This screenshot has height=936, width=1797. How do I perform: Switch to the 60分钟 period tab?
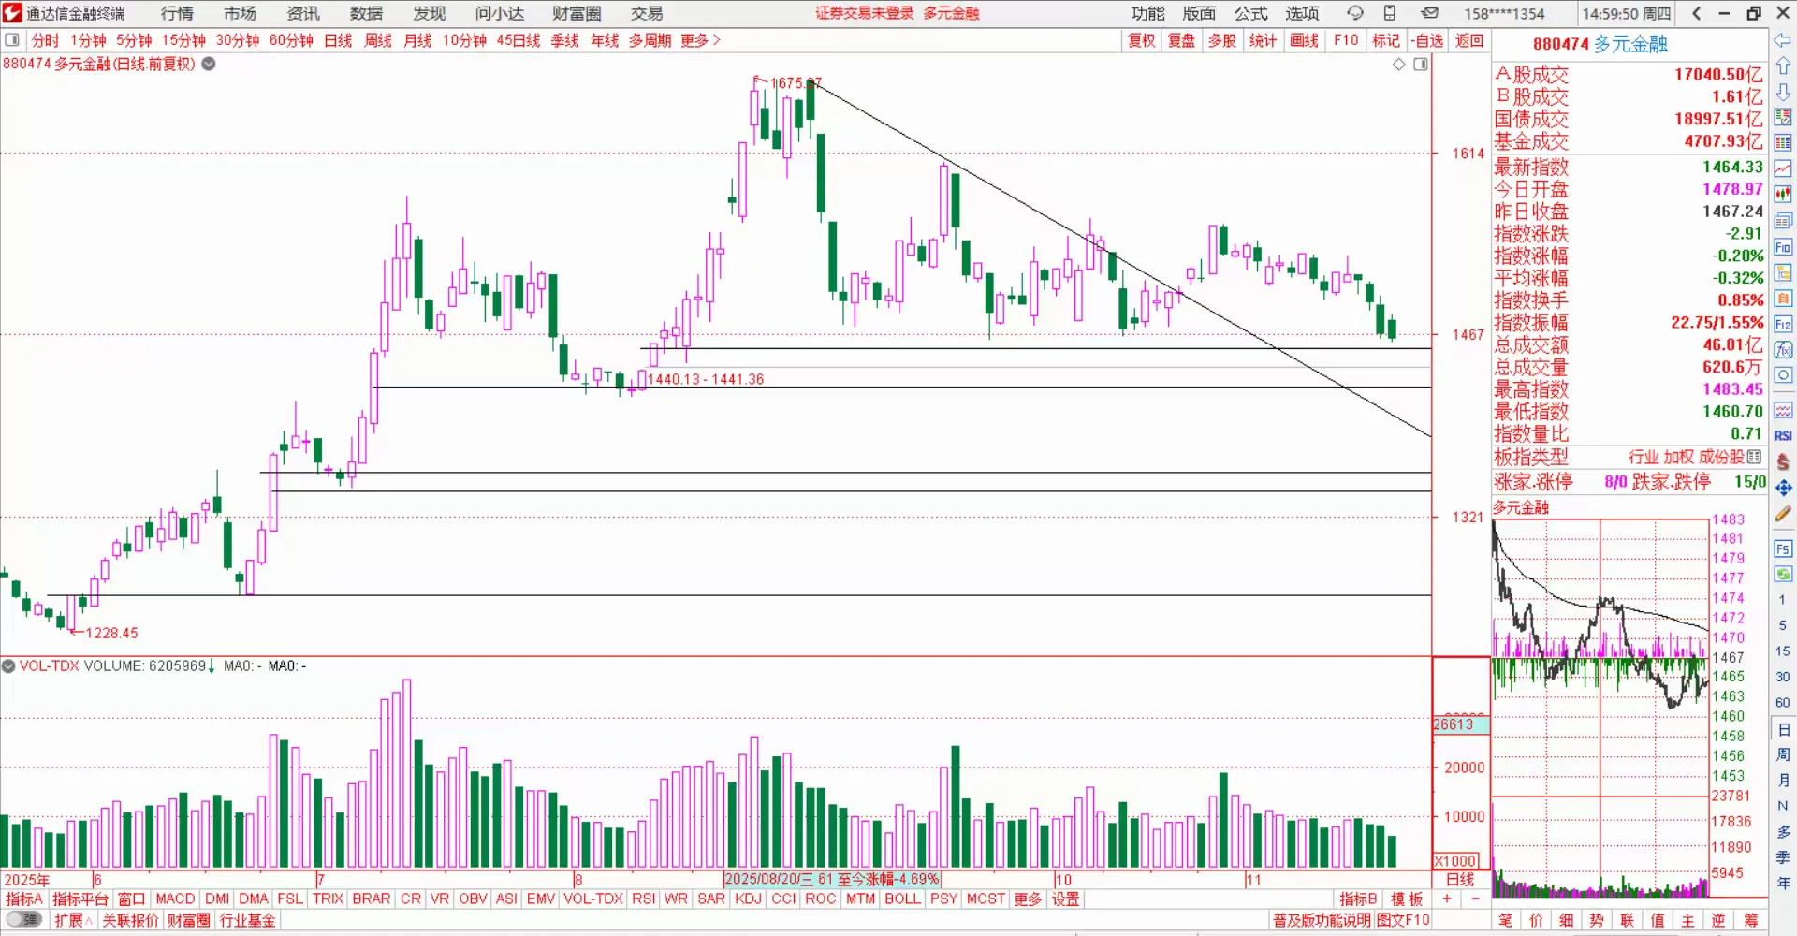(291, 40)
